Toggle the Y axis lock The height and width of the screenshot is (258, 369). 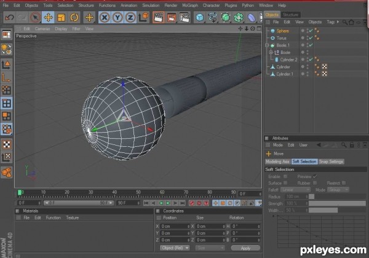tap(117, 17)
